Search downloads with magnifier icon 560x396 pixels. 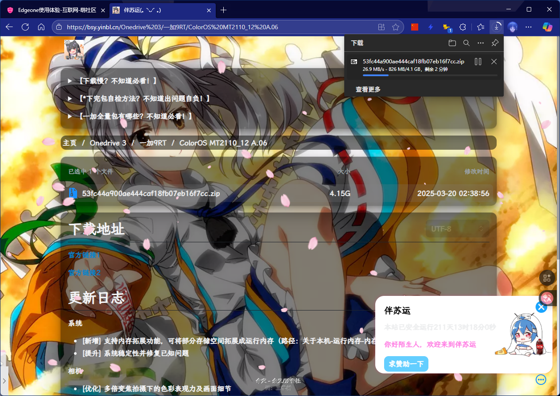[x=466, y=43]
